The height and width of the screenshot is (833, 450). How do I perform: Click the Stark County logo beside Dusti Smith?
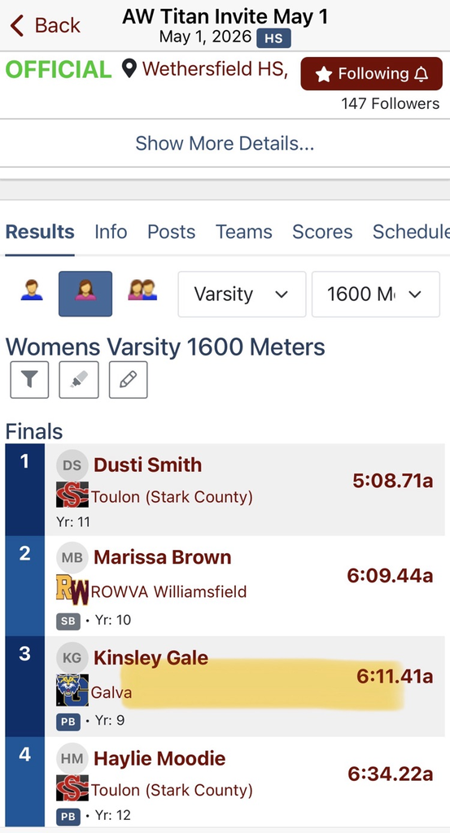(x=72, y=495)
